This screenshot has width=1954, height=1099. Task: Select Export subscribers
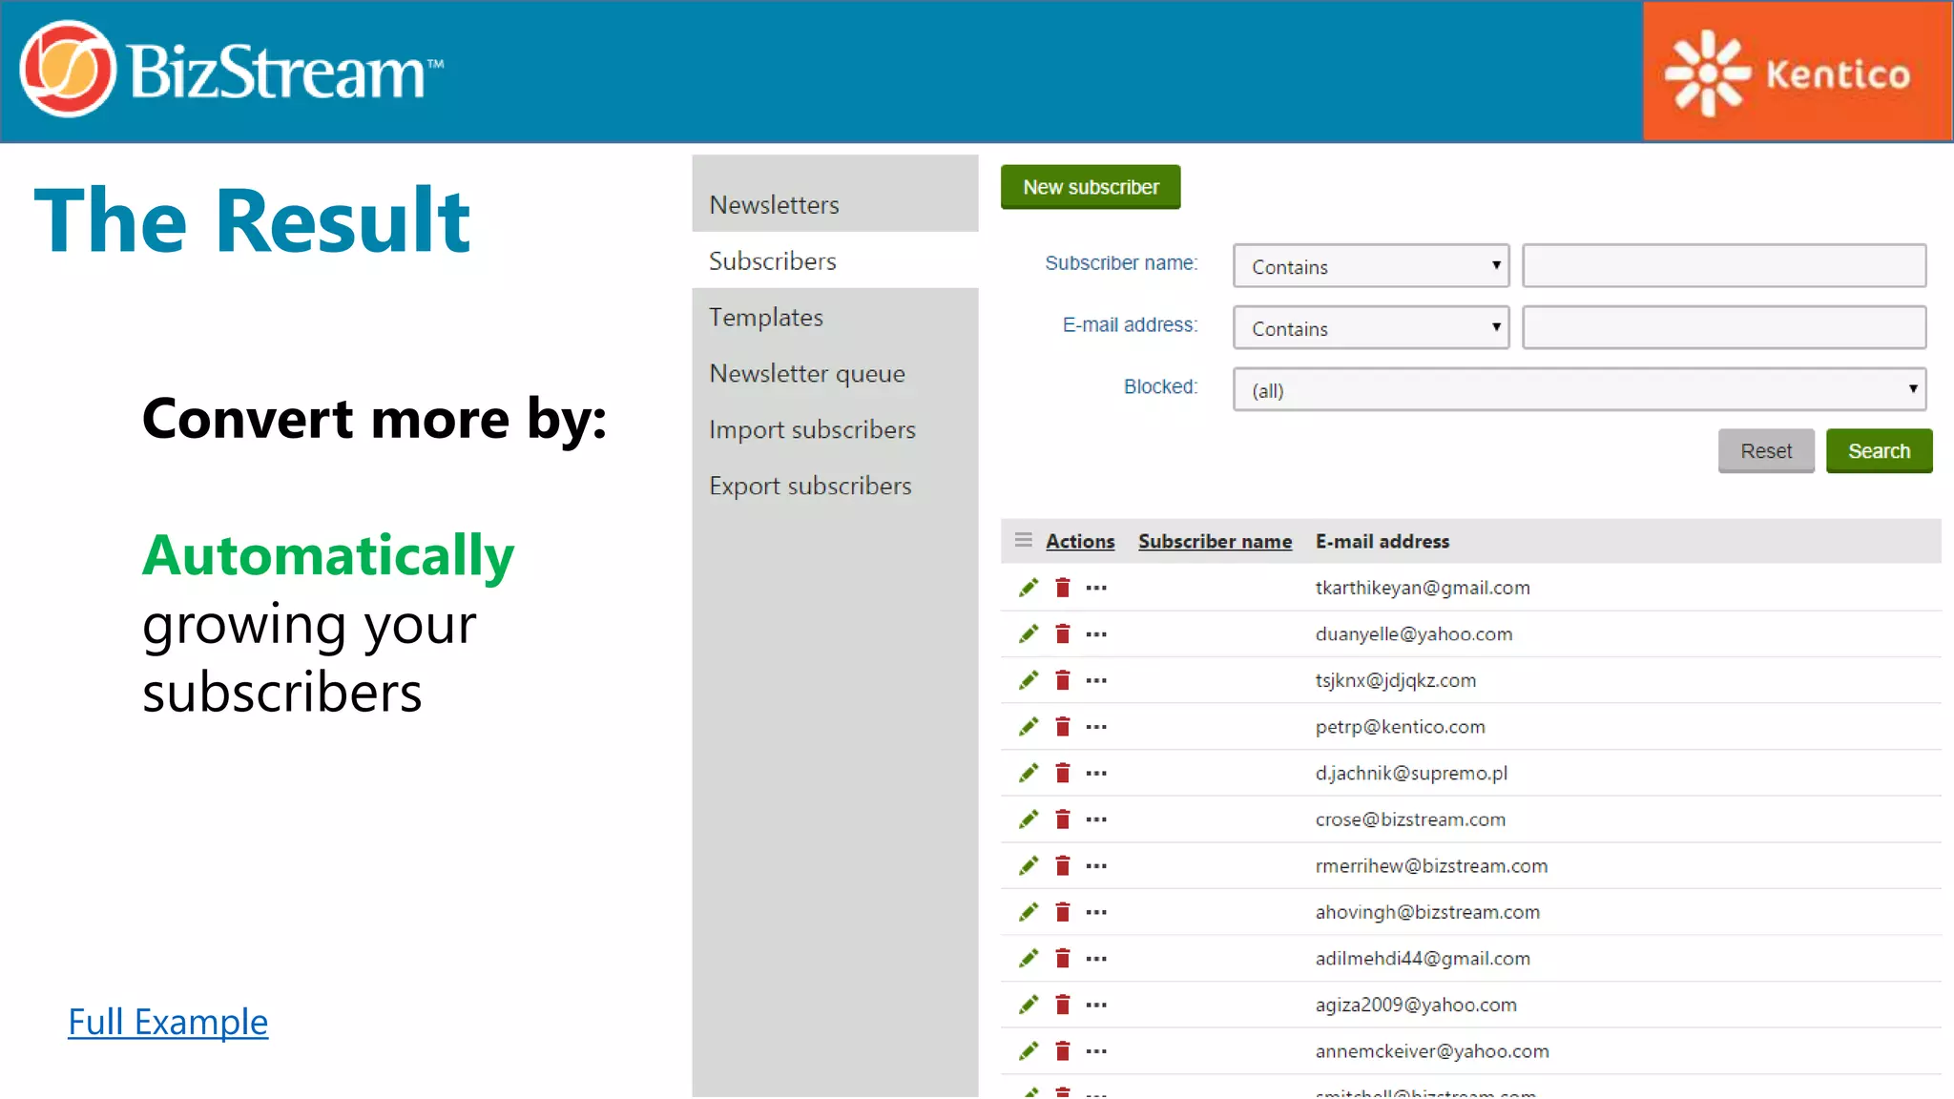coord(810,487)
